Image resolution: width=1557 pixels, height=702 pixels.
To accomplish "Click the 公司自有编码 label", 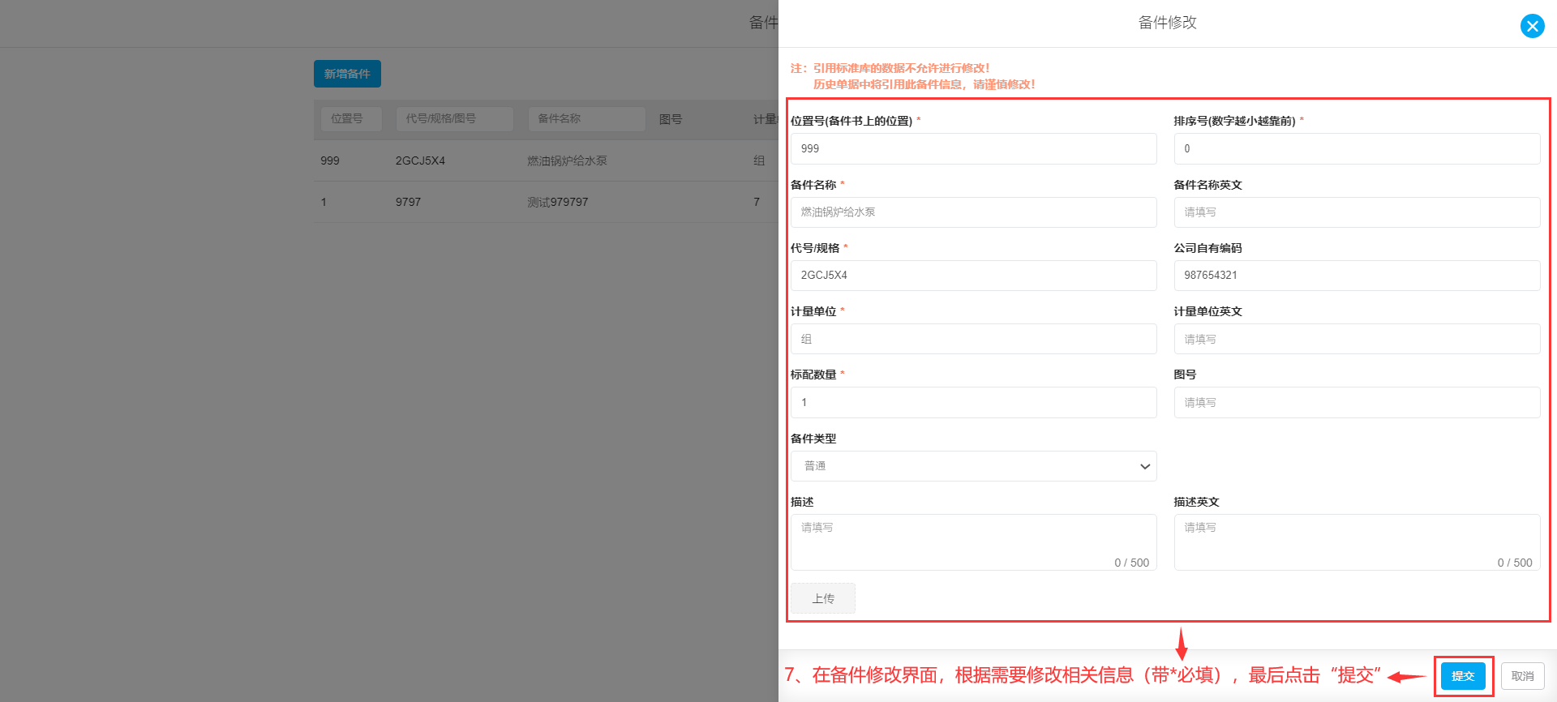I will tap(1207, 248).
